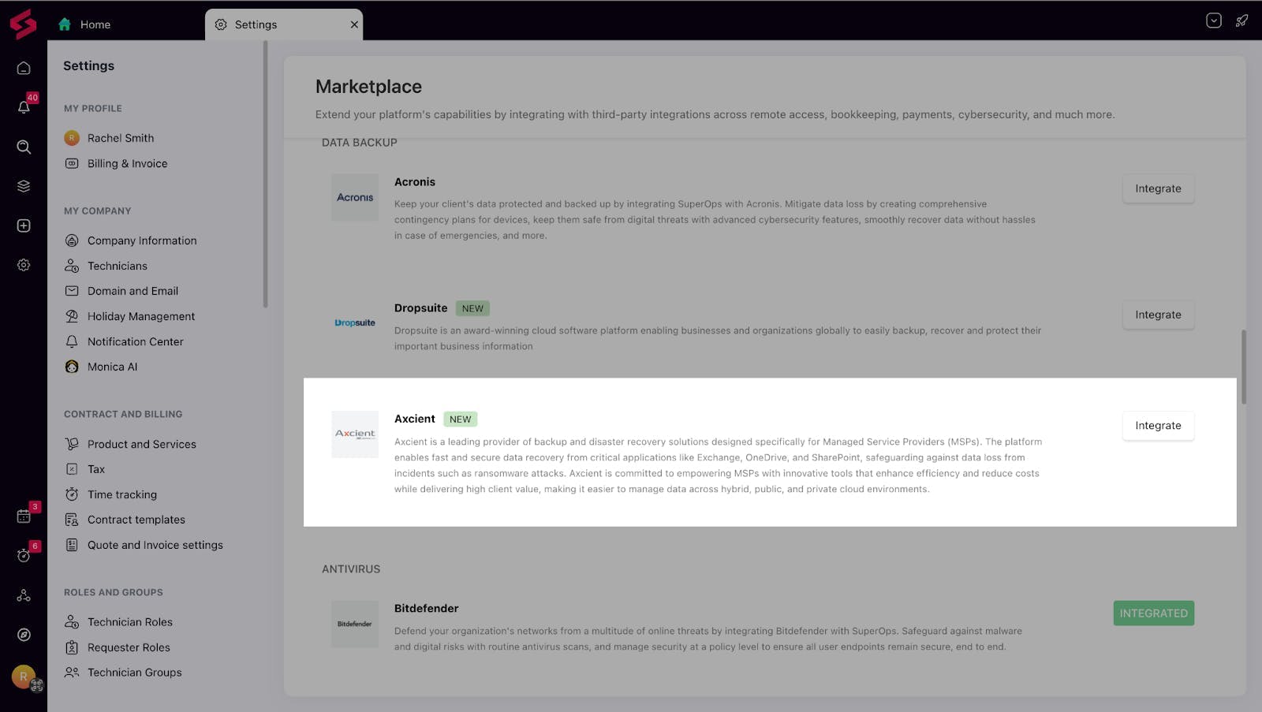The width and height of the screenshot is (1262, 712).
Task: Open the stacked layers icon in left rail
Action: tap(24, 186)
